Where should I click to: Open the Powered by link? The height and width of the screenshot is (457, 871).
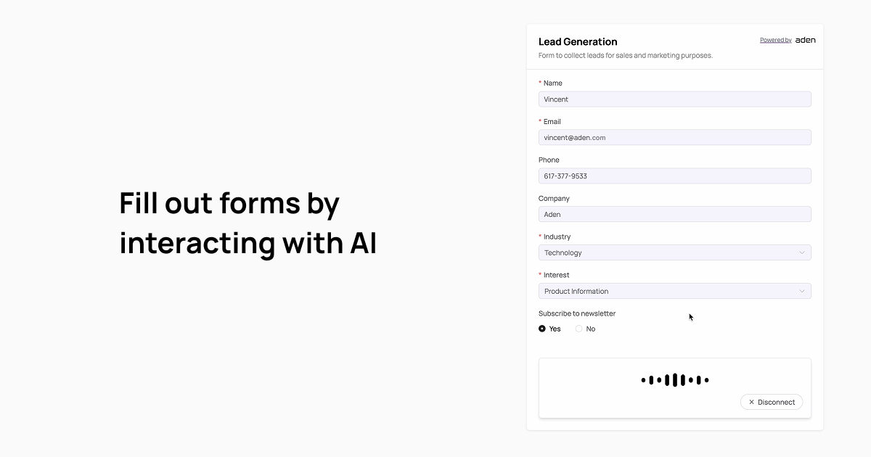click(x=775, y=40)
